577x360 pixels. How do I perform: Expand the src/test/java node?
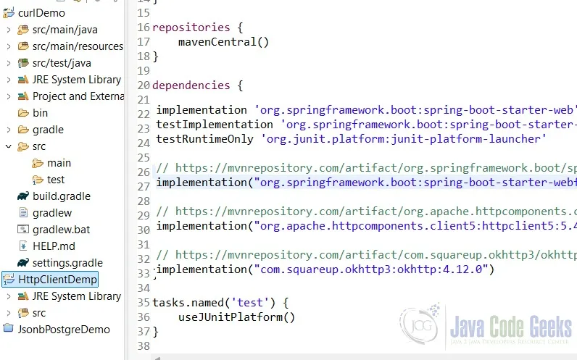[9, 63]
